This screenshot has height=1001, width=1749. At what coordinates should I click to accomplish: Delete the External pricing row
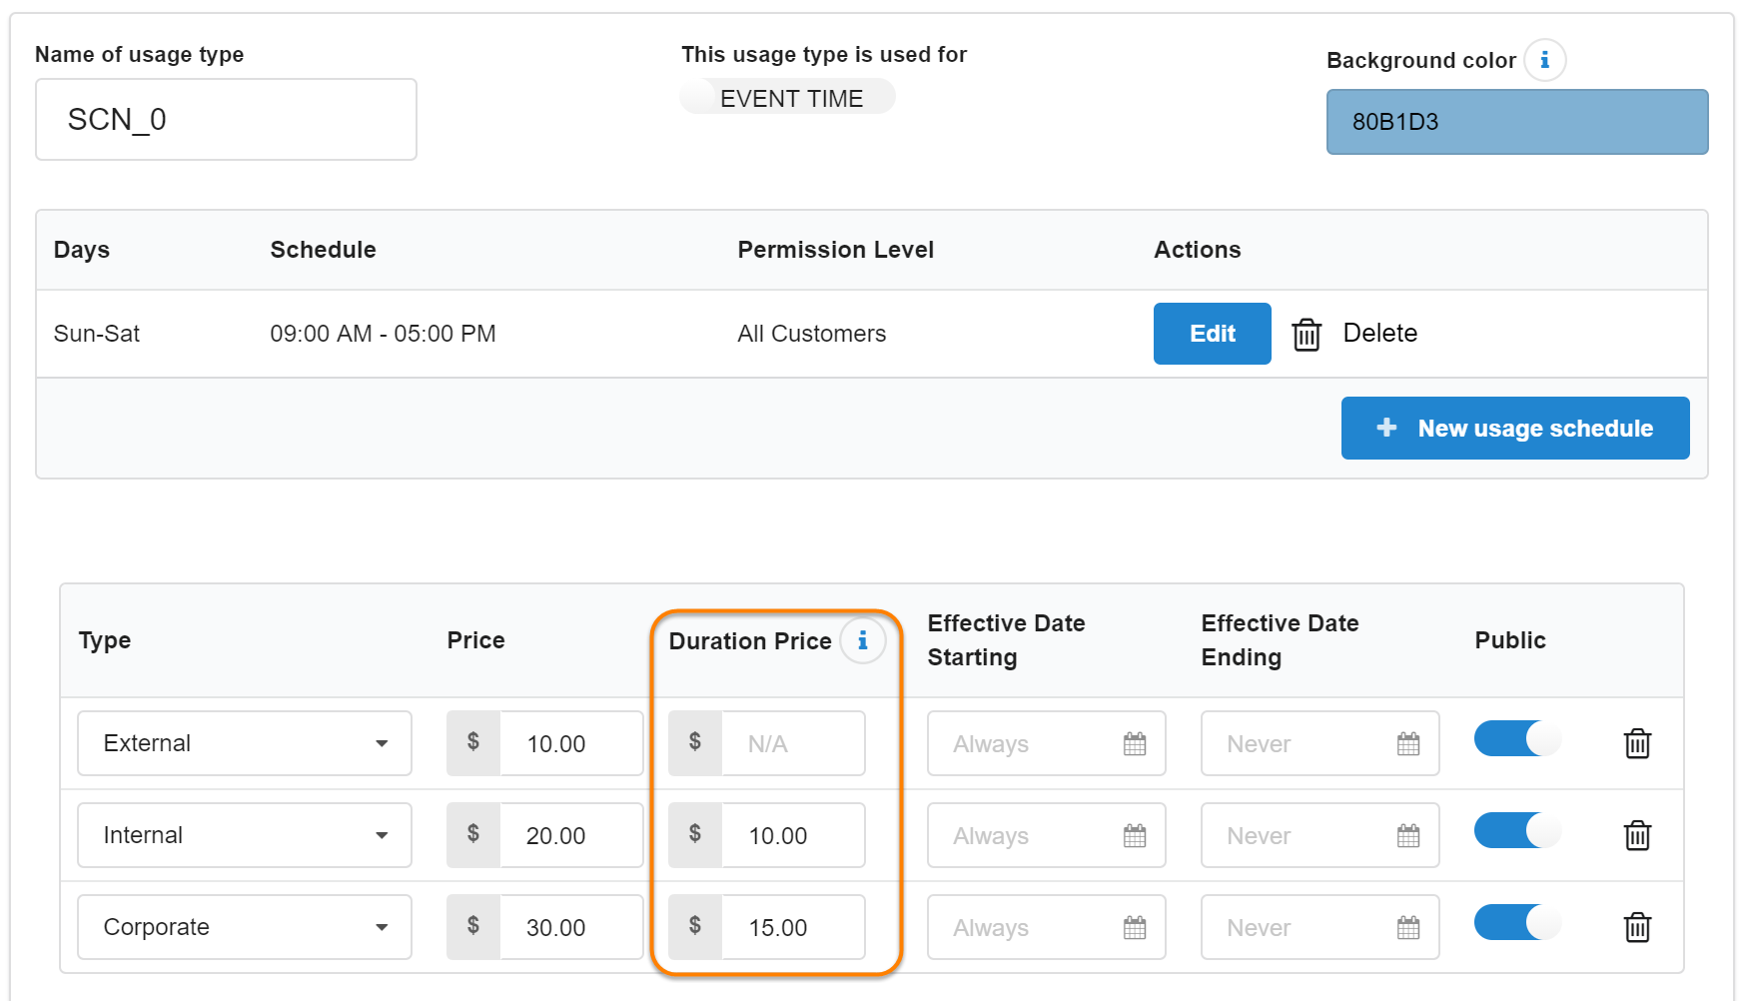point(1637,743)
